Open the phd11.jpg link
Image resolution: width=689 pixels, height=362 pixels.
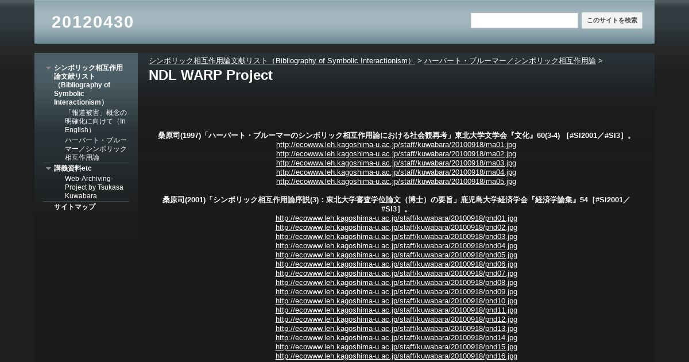396,310
